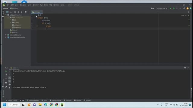193x108 pixels.
Task: Hide the Project panel with minus icon
Action: tap(29, 12)
